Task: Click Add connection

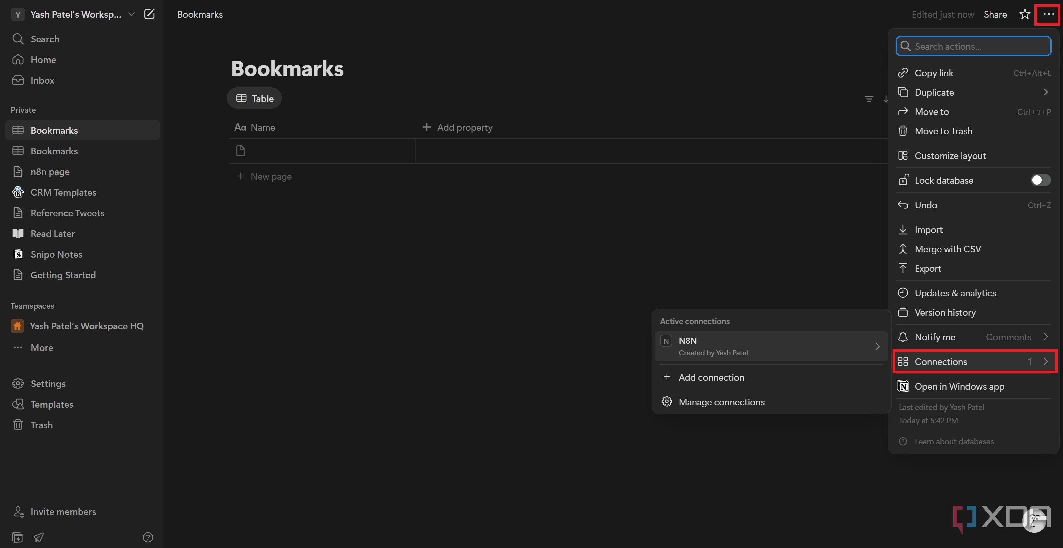Action: (771, 377)
